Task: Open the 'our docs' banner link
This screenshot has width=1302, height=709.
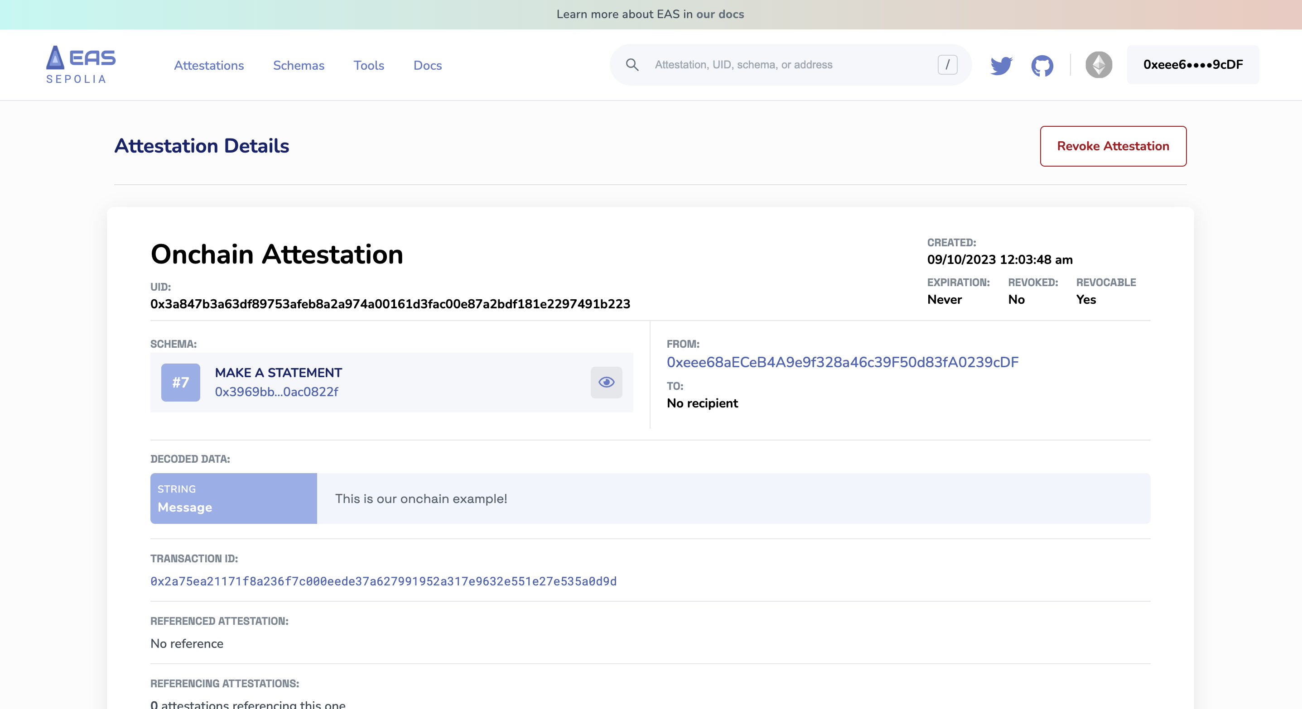Action: tap(720, 14)
